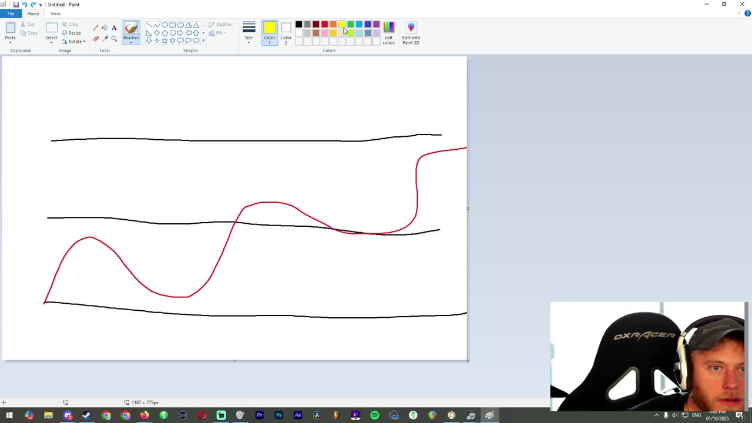Viewport: 752px width, 423px height.
Task: Open the Rotate dropdown
Action: pyautogui.click(x=74, y=42)
